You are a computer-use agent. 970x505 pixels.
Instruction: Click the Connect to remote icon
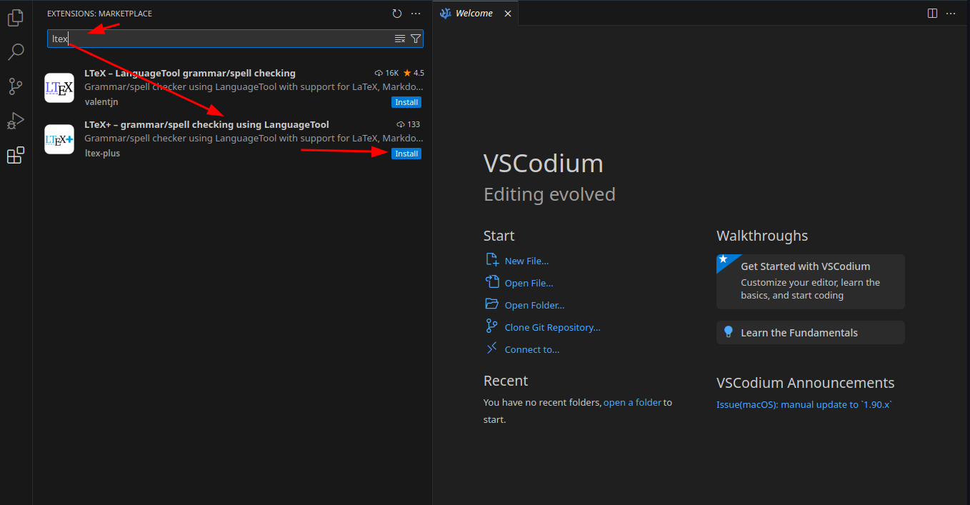(491, 349)
